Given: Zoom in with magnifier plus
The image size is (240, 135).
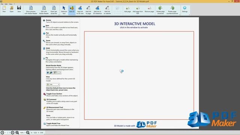Looking at the screenshot, I should [x=17, y=133].
